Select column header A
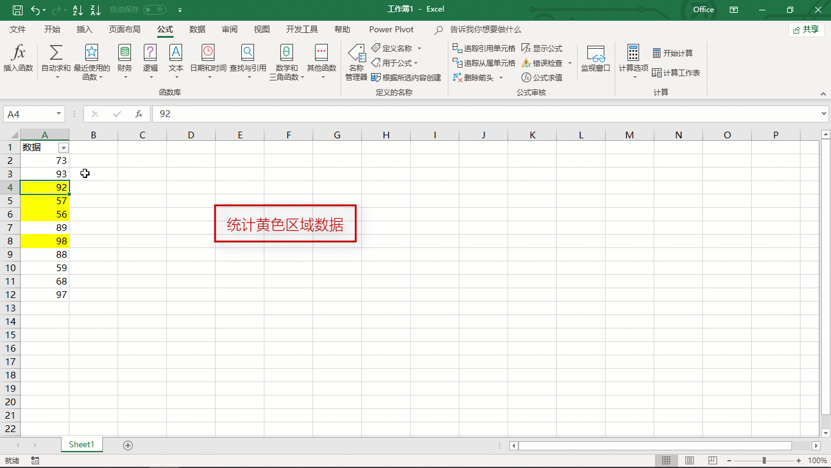 (45, 135)
